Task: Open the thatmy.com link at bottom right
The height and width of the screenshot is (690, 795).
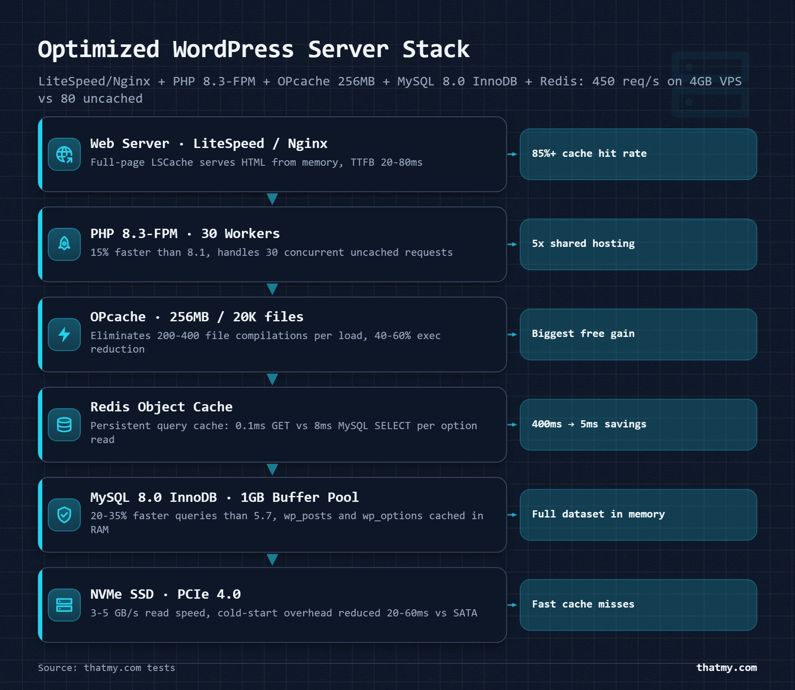Action: coord(726,668)
